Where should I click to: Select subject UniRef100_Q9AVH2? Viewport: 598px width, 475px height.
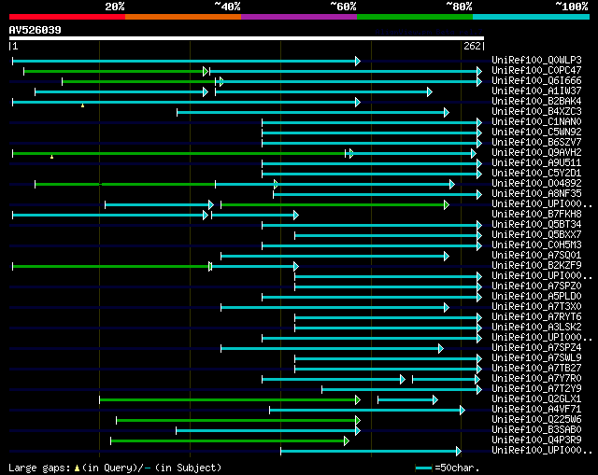[x=536, y=153]
